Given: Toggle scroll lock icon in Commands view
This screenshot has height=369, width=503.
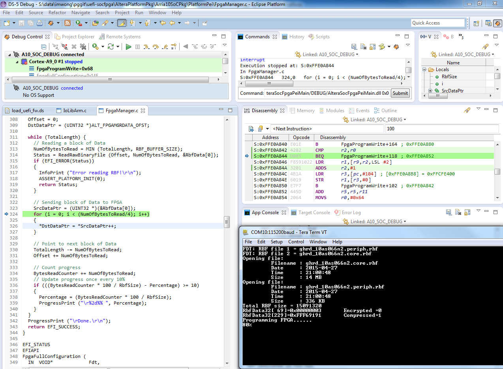Looking at the screenshot, I should click(x=372, y=47).
